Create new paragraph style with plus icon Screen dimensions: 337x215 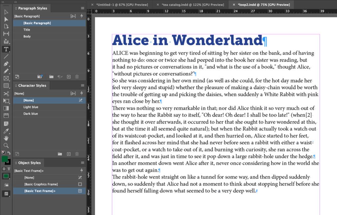coord(69,77)
